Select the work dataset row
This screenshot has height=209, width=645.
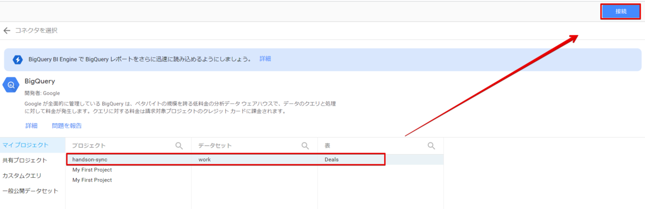pyautogui.click(x=254, y=160)
